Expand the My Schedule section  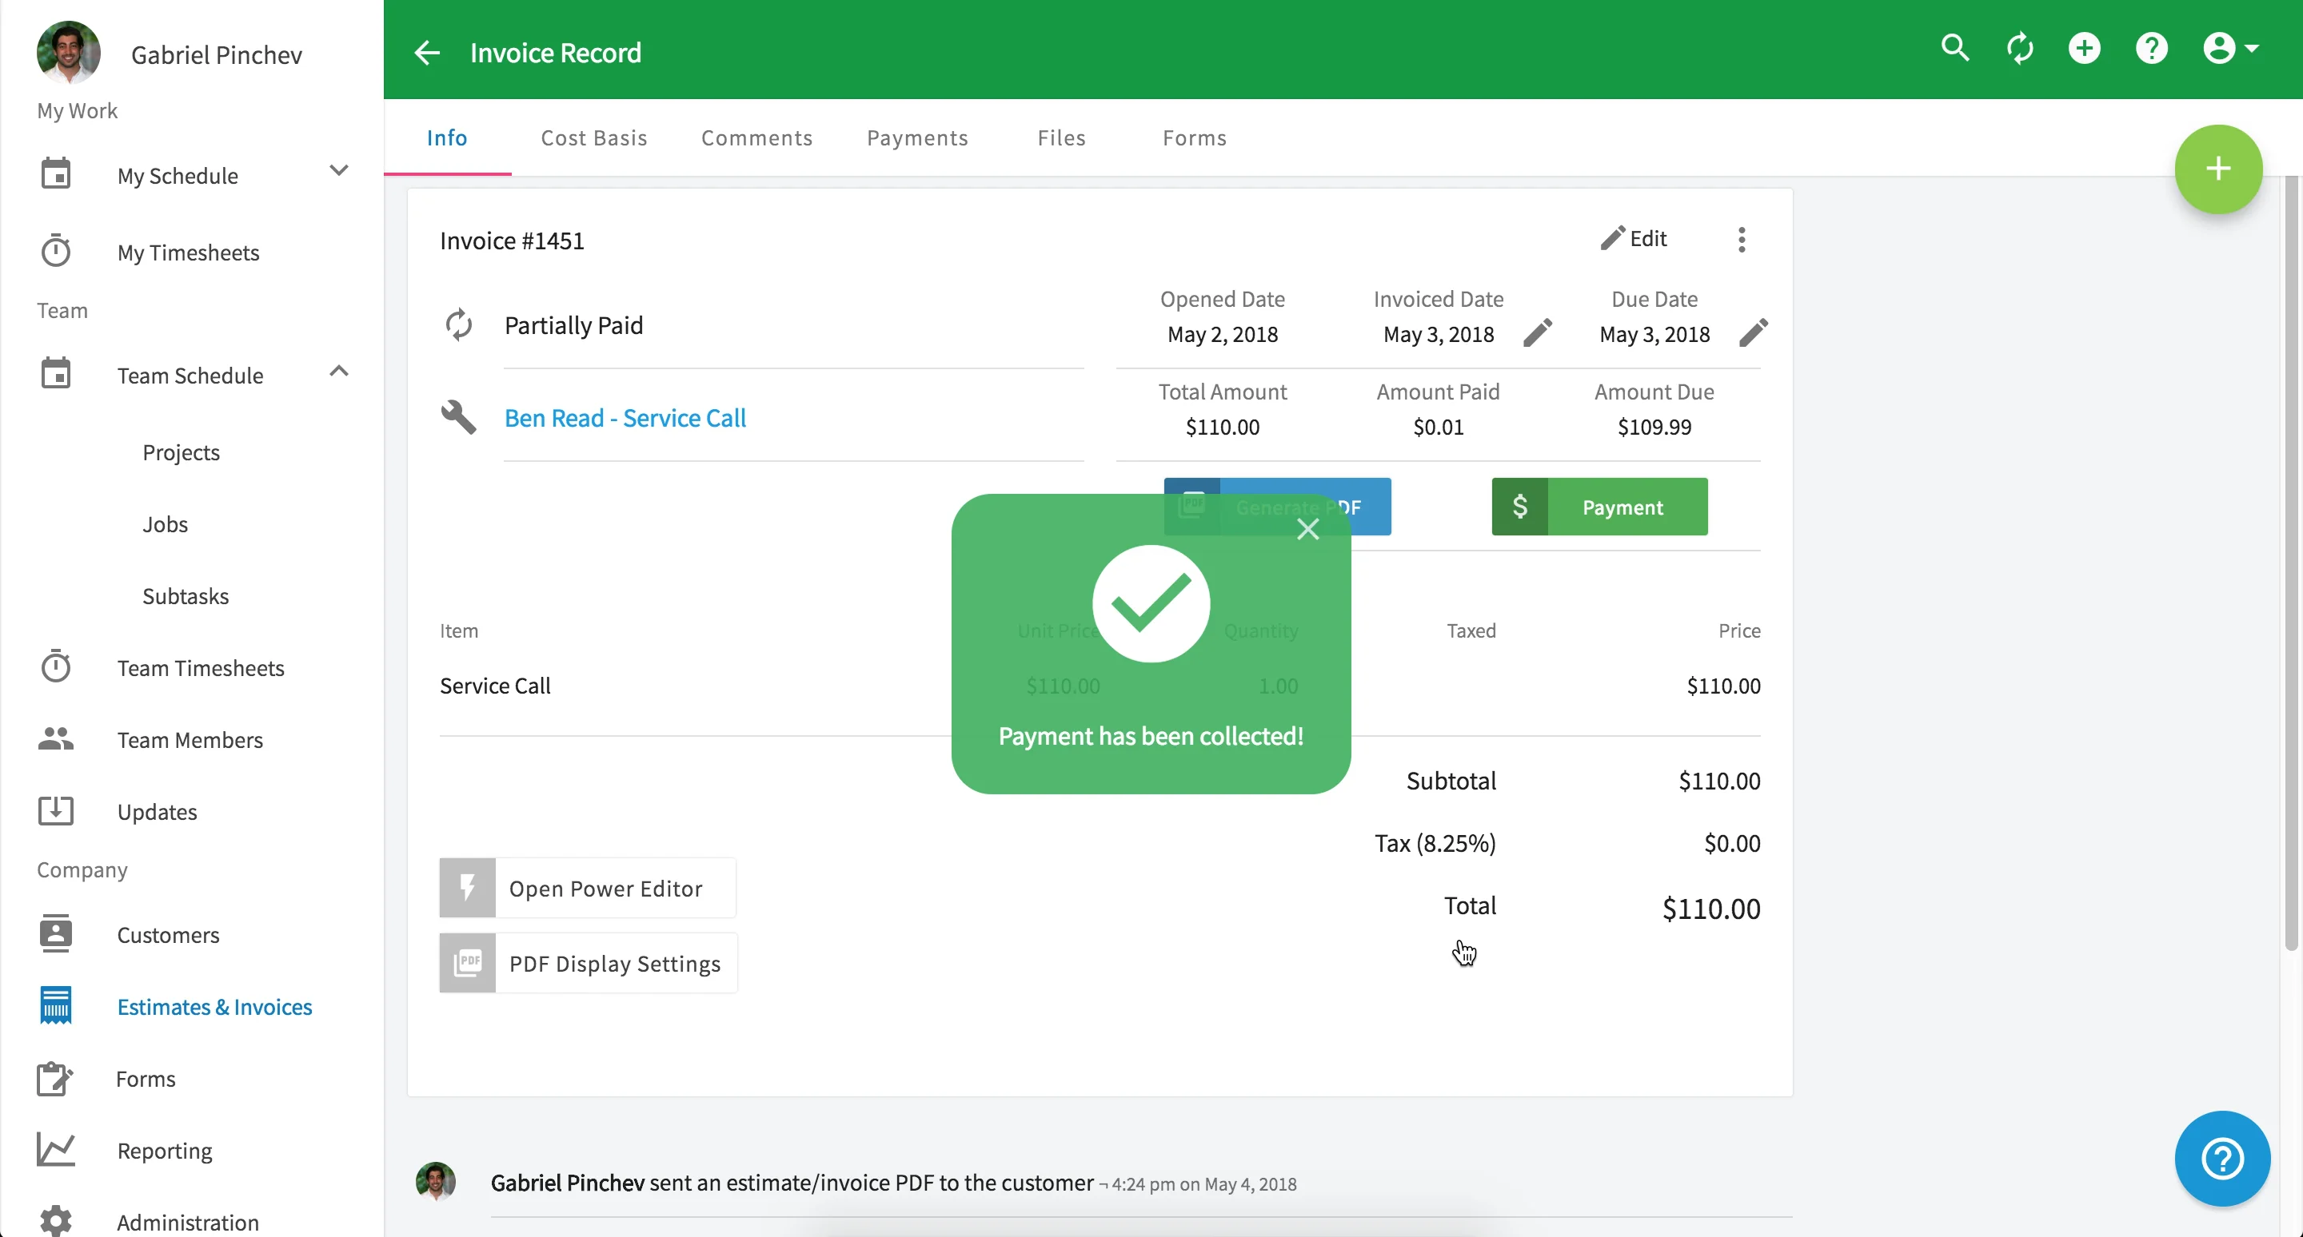338,169
